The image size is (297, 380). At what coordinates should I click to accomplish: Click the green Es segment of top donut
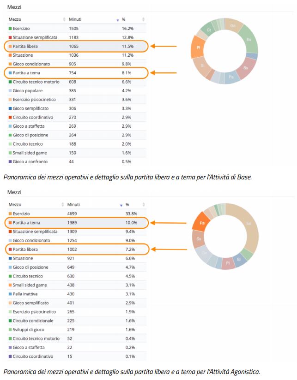coord(249,39)
